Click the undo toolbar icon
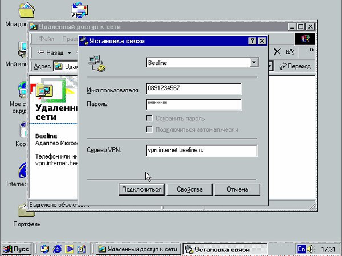Image resolution: width=342 pixels, height=256 pixels. [x=290, y=52]
